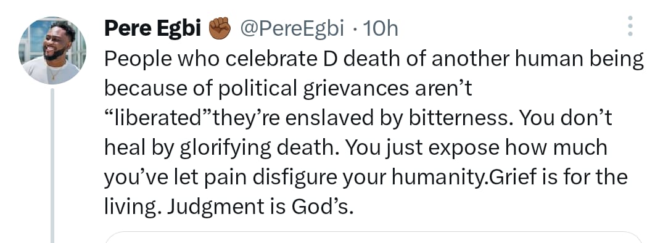Click the phrase 'Grief is for the'
Viewport: 655px width, 243px height.
(x=558, y=176)
